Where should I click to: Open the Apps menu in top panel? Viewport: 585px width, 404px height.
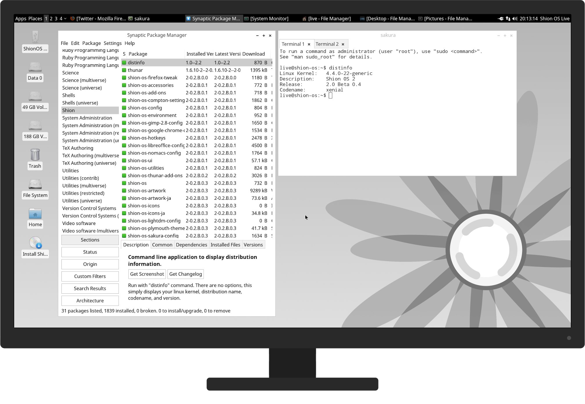(21, 19)
